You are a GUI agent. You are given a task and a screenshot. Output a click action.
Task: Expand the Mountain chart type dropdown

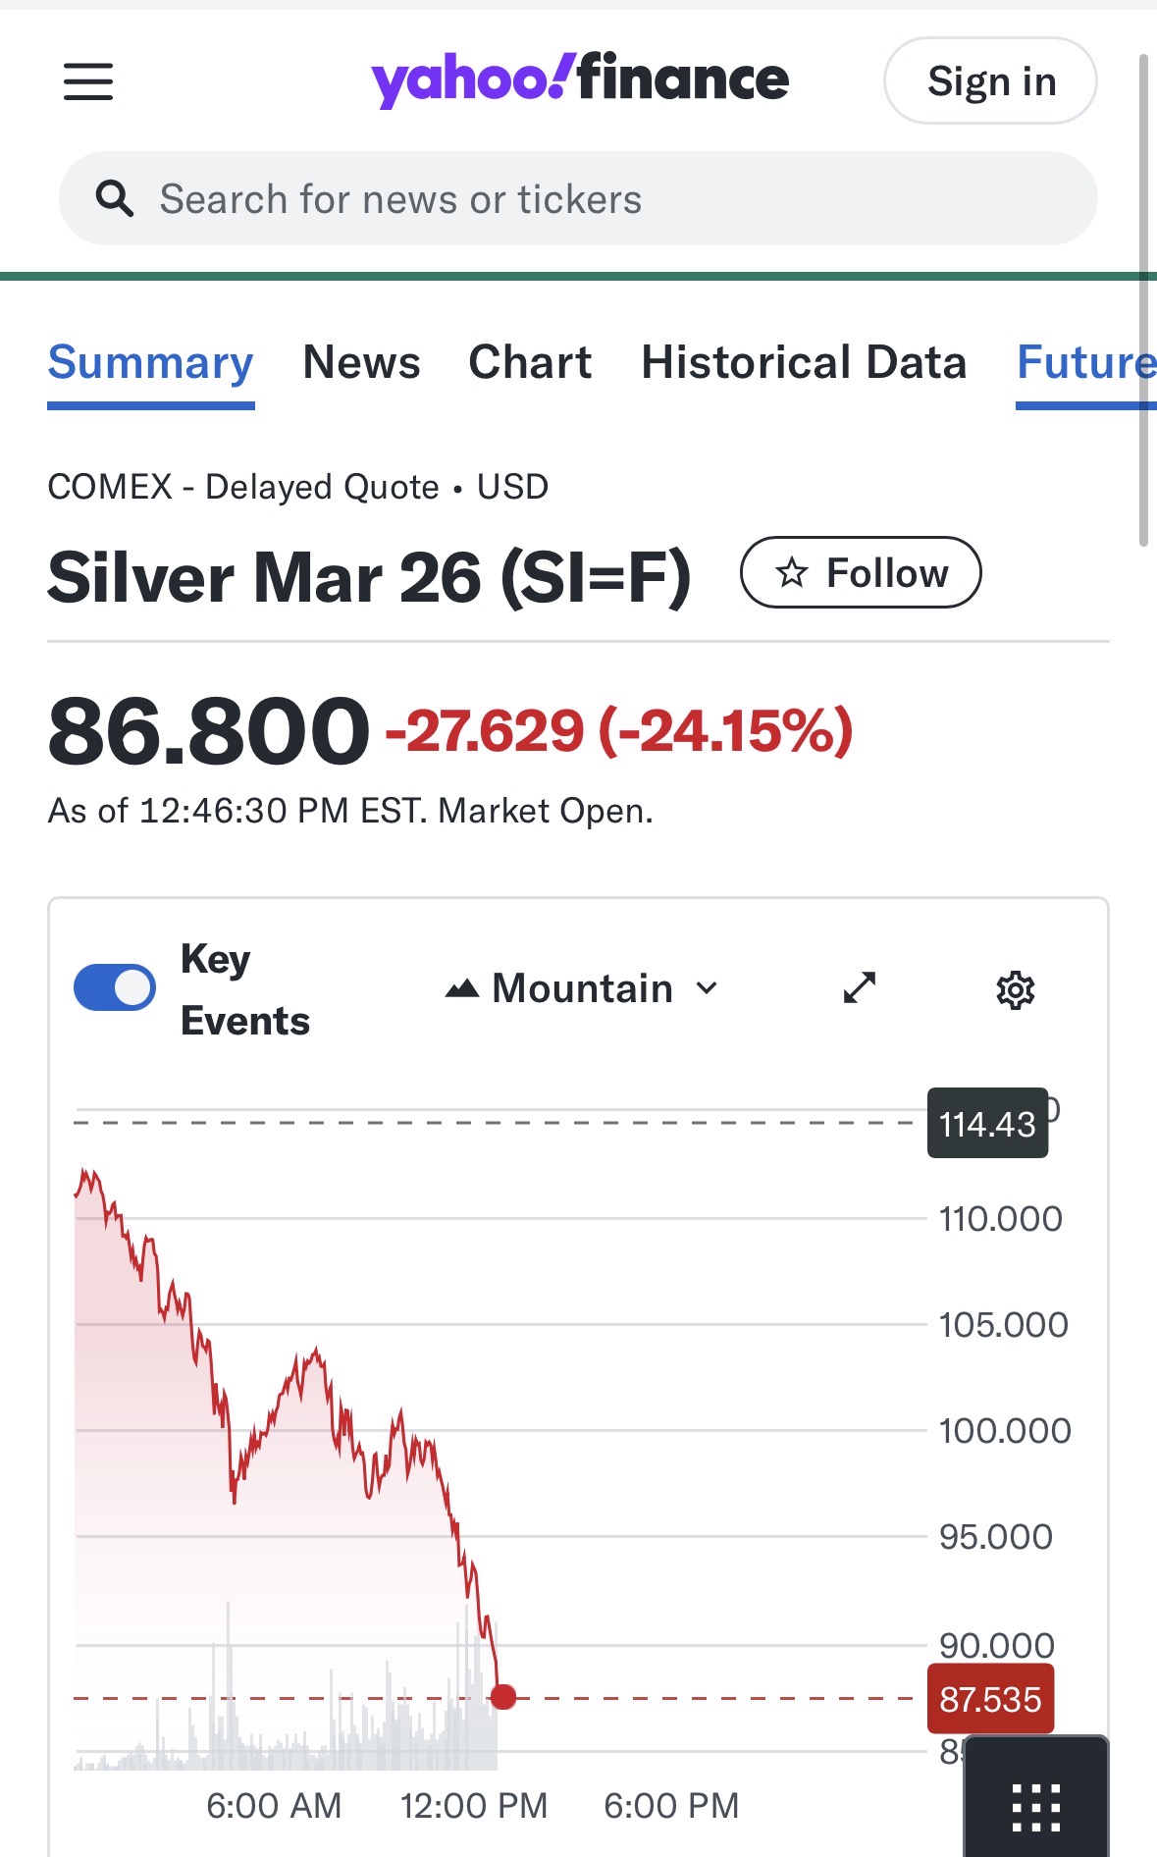[707, 988]
